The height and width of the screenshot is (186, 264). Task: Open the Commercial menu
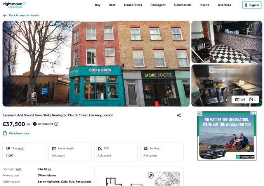click(x=182, y=5)
